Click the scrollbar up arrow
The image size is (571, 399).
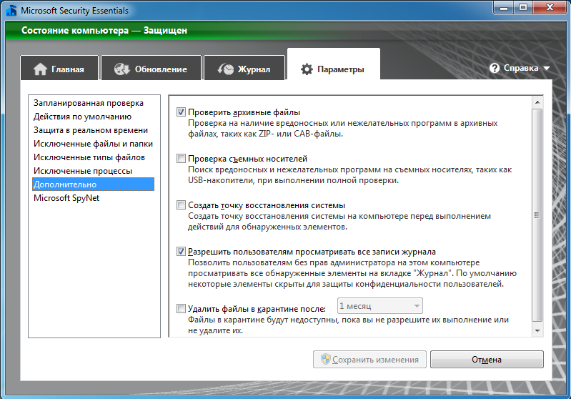(x=537, y=103)
